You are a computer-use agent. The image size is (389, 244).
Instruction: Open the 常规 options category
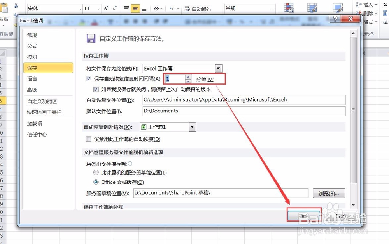pos(48,35)
